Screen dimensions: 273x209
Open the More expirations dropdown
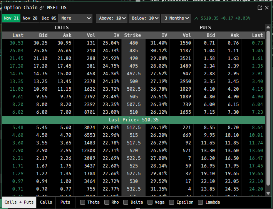pyautogui.click(x=75, y=18)
